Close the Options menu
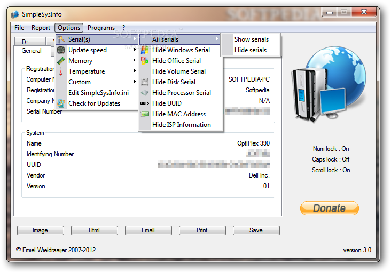Viewport: 391px width, 273px height. click(x=69, y=28)
